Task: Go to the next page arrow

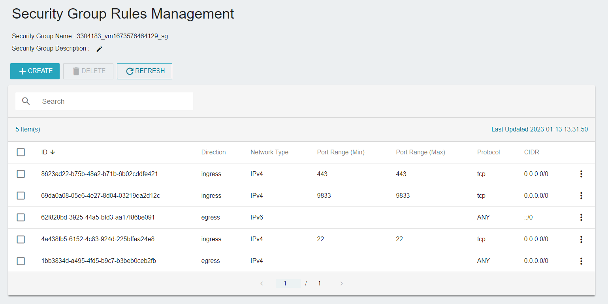Action: point(342,283)
